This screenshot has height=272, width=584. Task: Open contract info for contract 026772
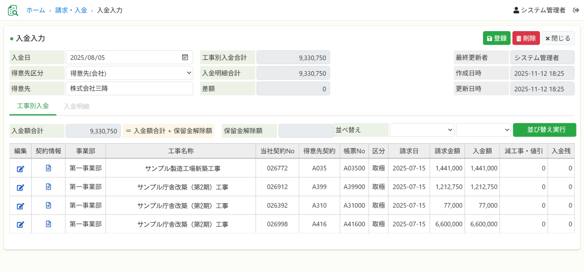[48, 168]
